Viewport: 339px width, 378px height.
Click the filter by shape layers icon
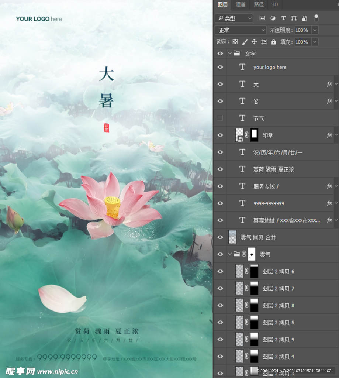(293, 18)
